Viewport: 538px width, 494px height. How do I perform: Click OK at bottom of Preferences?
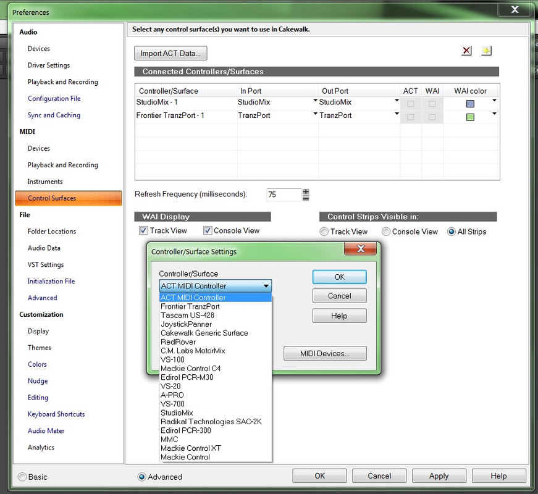pos(319,476)
